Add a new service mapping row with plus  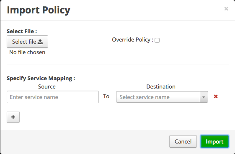(x=13, y=117)
